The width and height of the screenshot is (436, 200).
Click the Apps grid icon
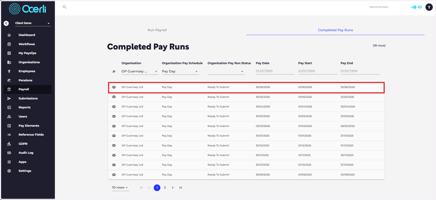click(x=9, y=162)
